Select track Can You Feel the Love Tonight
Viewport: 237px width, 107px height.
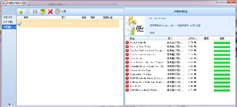pyautogui.click(x=147, y=50)
